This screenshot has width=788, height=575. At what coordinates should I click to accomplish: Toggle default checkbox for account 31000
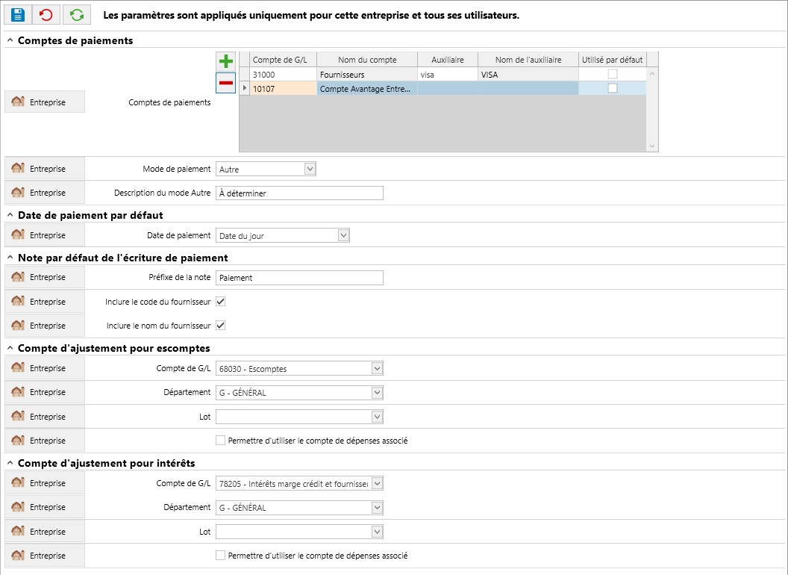pos(612,74)
